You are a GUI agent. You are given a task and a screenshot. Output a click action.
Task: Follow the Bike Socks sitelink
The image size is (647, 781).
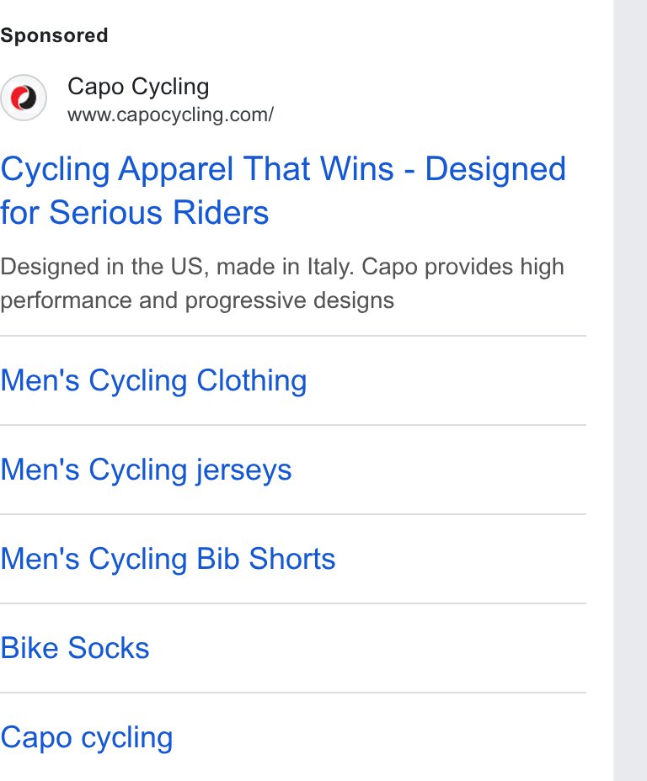click(75, 648)
